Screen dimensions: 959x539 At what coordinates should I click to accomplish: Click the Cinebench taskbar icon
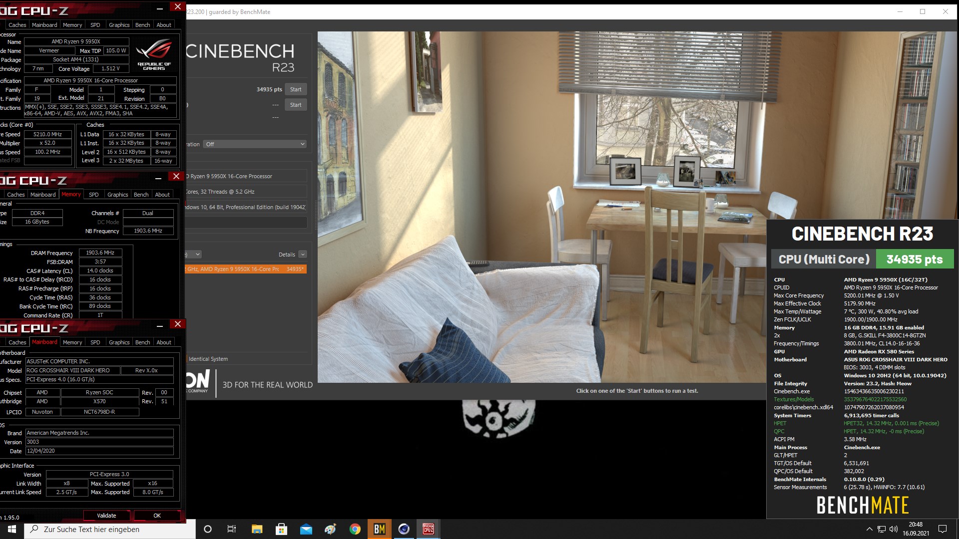(x=404, y=529)
